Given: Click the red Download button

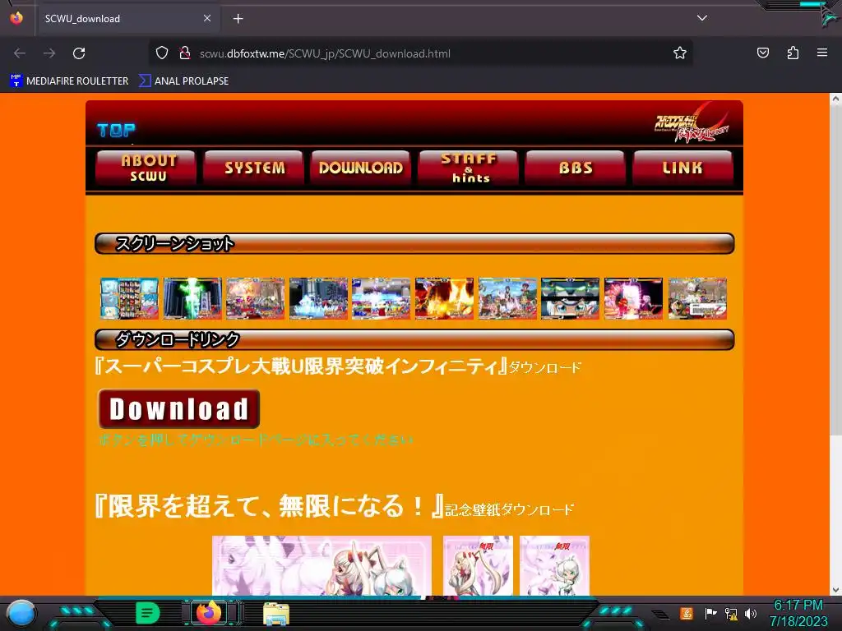Looking at the screenshot, I should [178, 409].
